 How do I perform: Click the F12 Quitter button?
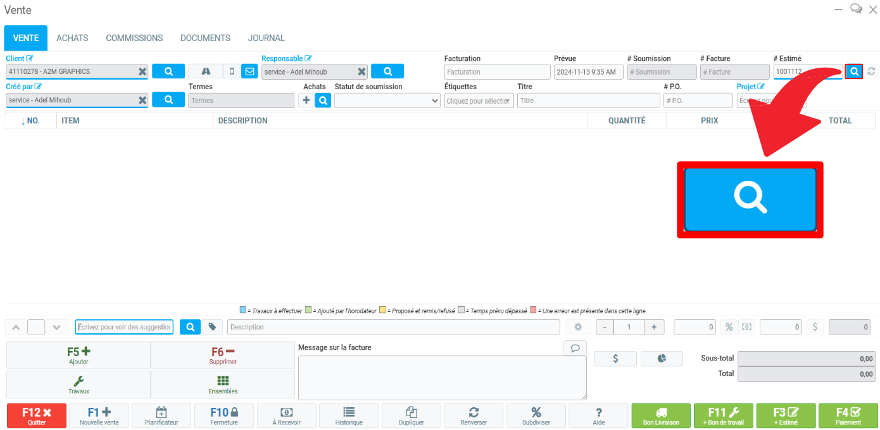click(36, 416)
